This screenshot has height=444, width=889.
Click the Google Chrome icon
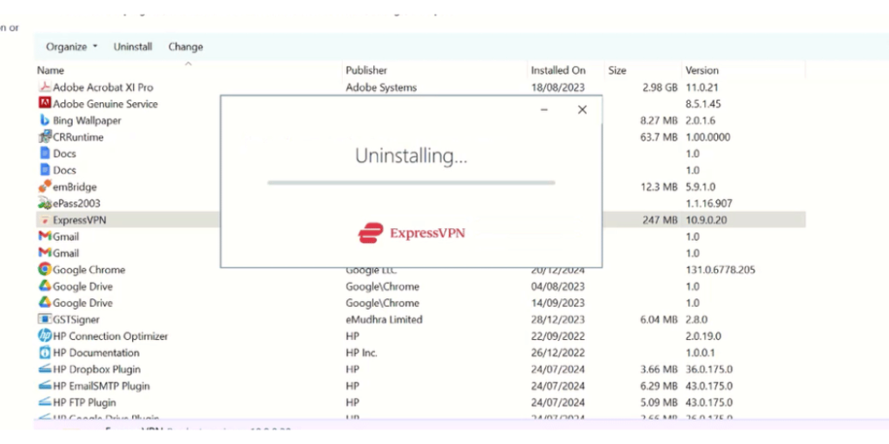pos(45,269)
